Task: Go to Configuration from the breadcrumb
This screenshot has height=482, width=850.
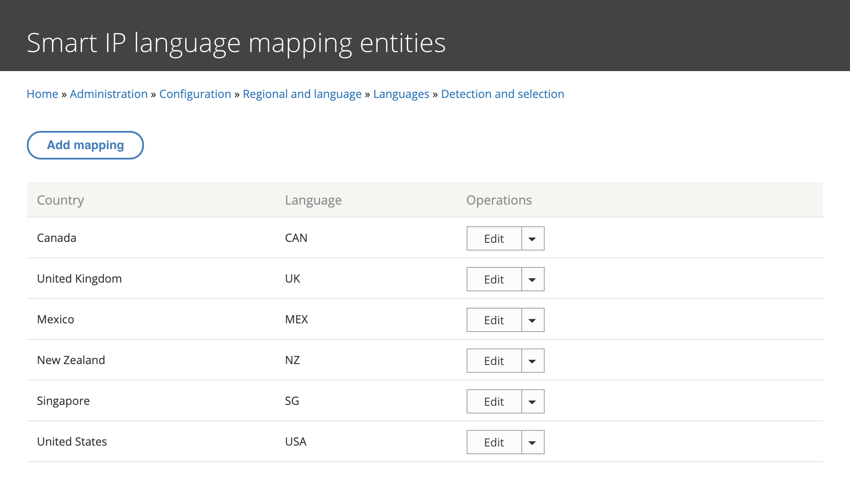Action: pos(195,94)
